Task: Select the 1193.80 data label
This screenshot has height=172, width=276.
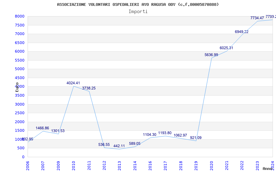Action: (x=165, y=133)
